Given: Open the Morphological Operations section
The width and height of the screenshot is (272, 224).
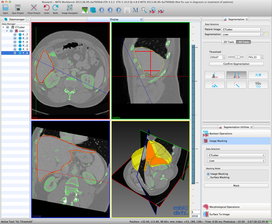Looking at the screenshot, I should coord(236,207).
